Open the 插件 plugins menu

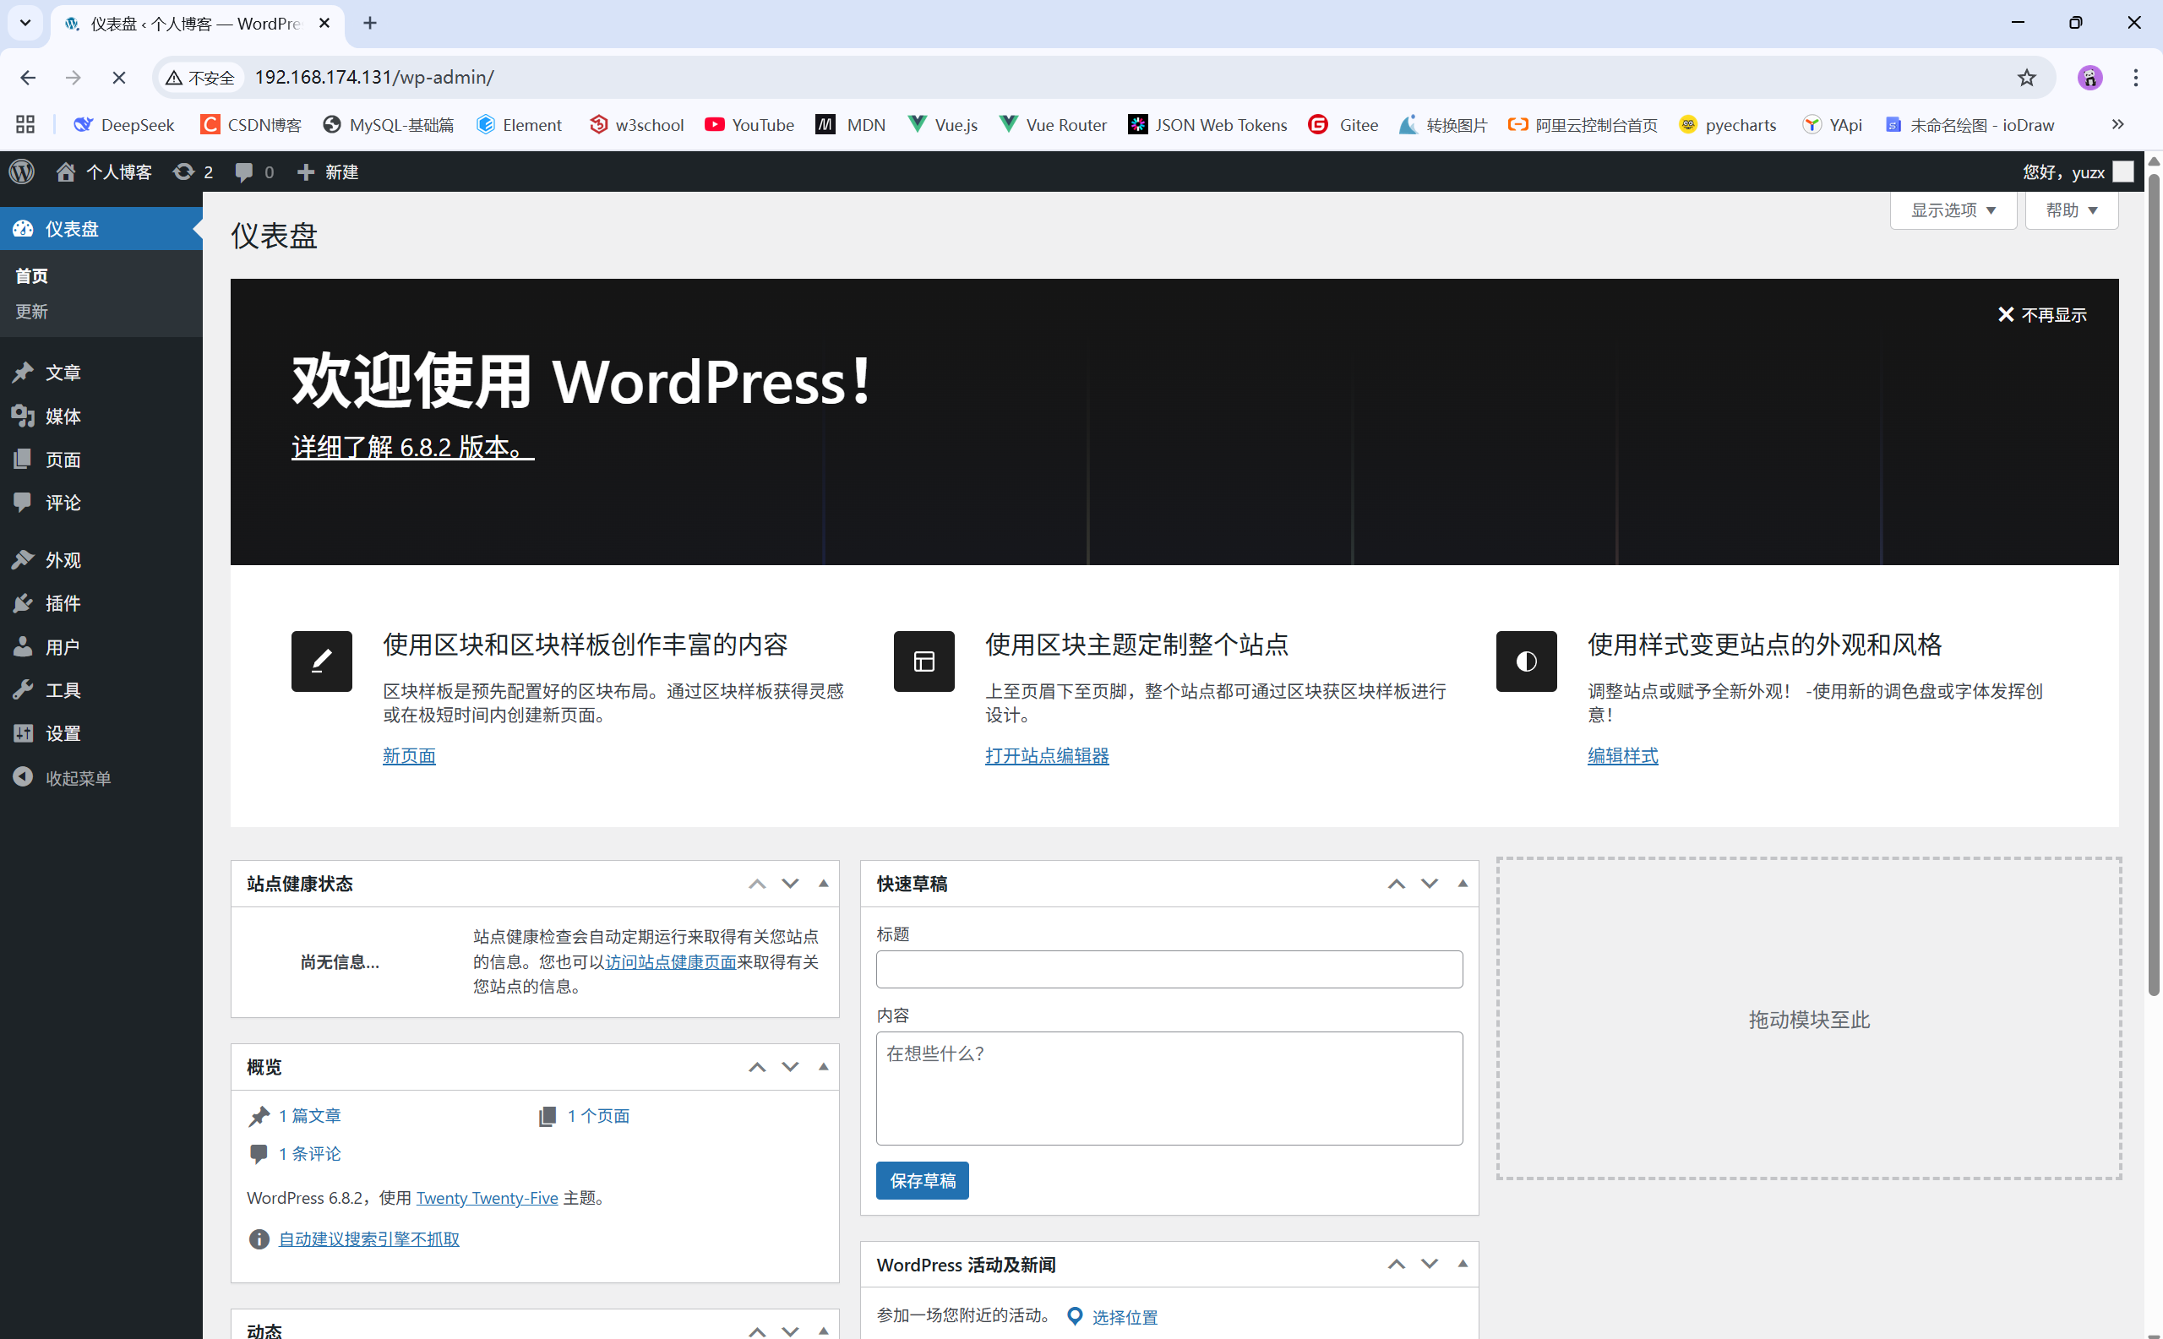[101, 603]
